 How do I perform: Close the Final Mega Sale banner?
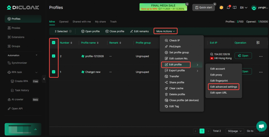click(x=187, y=4)
